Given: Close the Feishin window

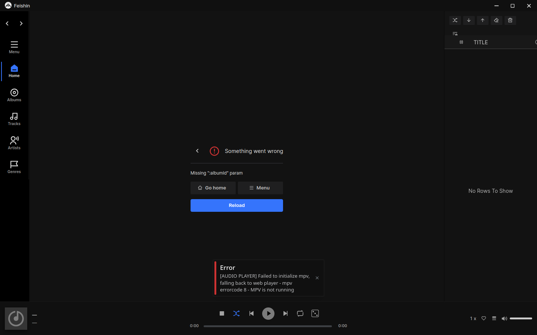Looking at the screenshot, I should 529,6.
